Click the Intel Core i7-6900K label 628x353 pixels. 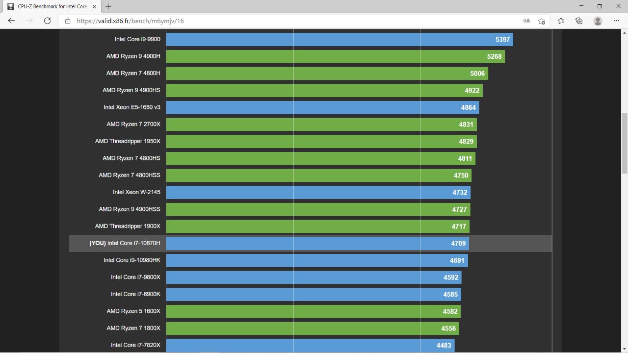[x=135, y=294]
